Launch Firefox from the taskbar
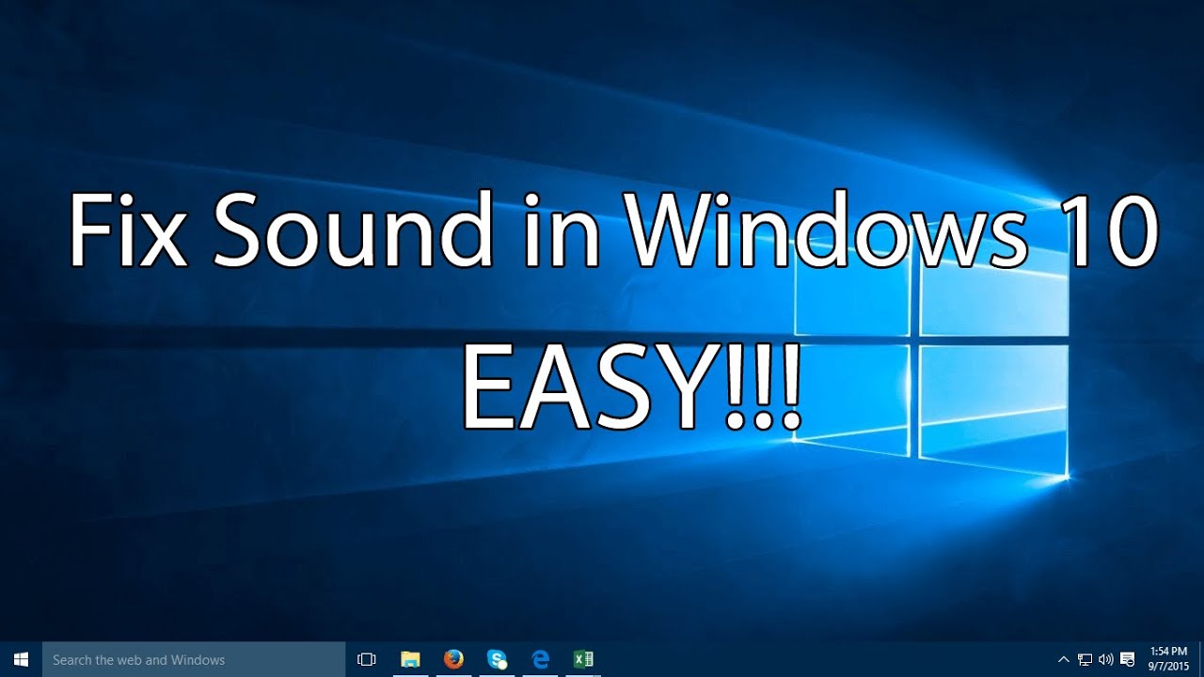The image size is (1204, 677). pos(453,659)
